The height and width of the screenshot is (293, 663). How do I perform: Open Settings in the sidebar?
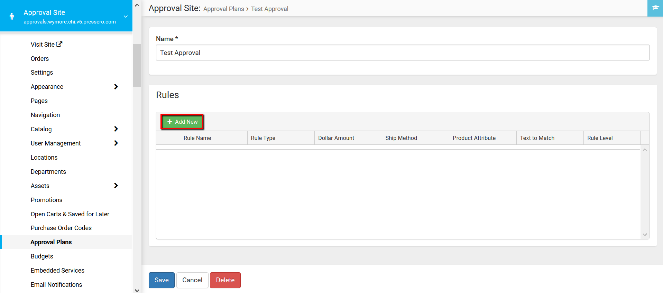point(42,73)
